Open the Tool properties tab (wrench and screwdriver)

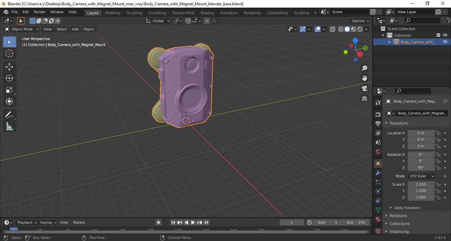coord(378,103)
